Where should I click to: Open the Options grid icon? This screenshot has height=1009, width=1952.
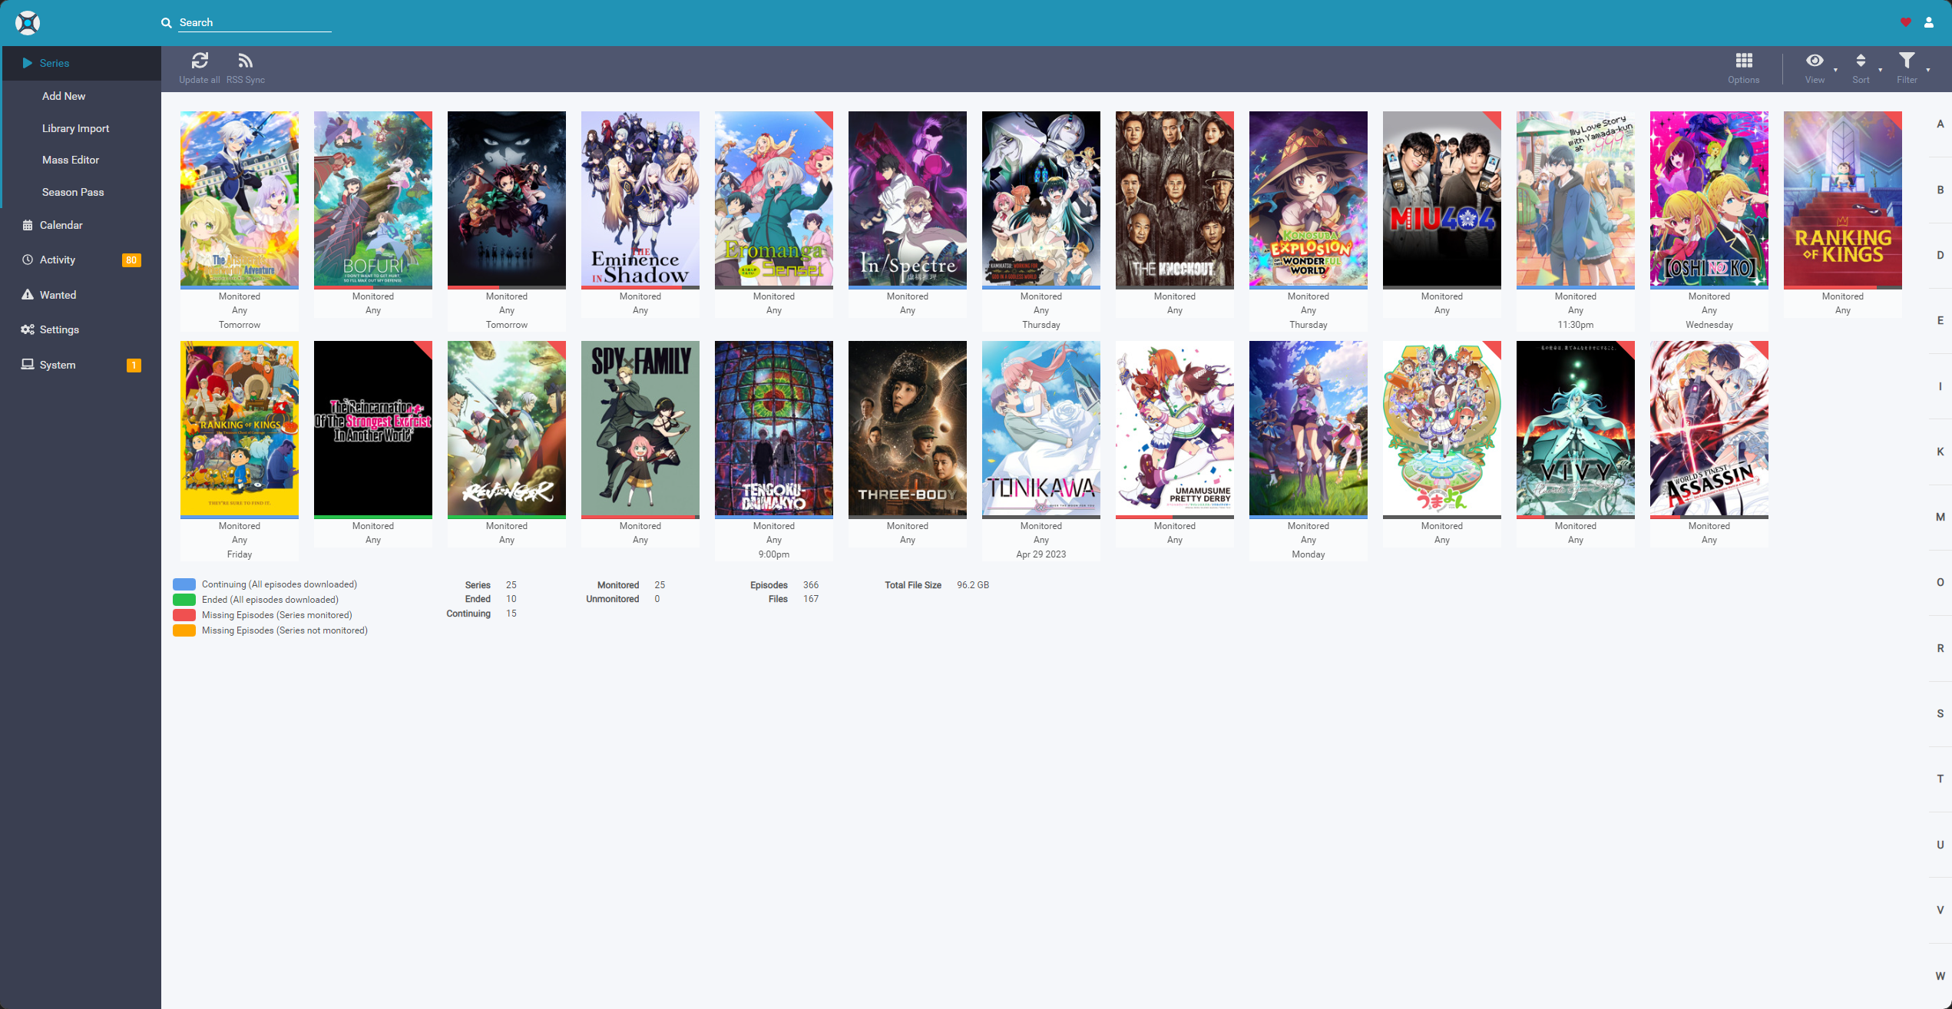pyautogui.click(x=1743, y=61)
